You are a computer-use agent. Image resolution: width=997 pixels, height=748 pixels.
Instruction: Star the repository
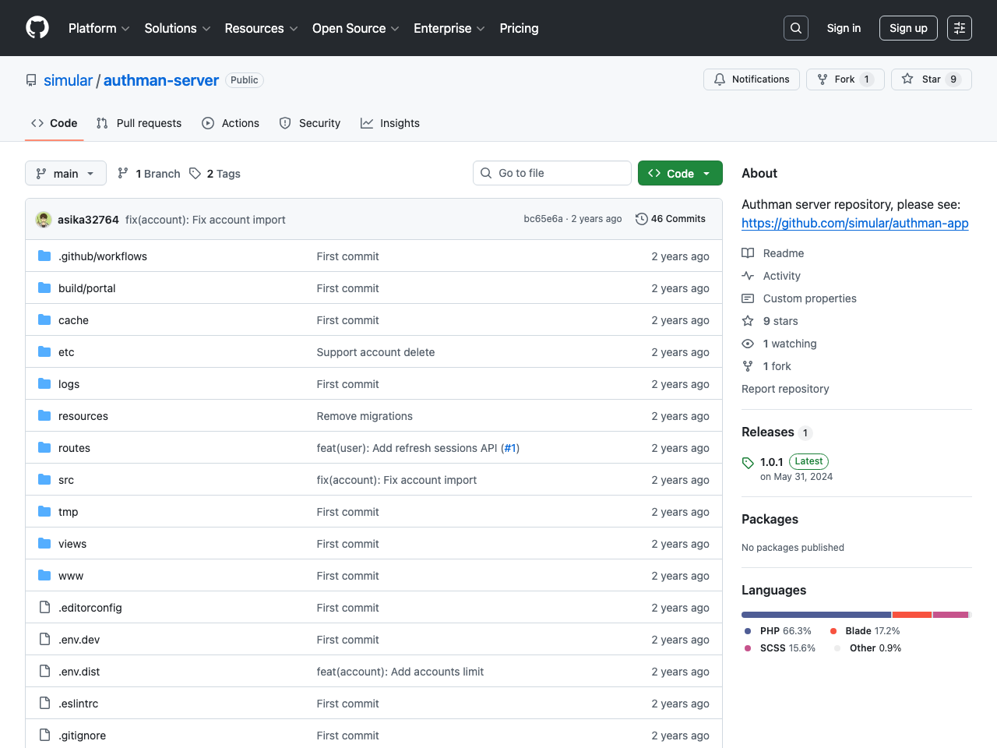[930, 79]
